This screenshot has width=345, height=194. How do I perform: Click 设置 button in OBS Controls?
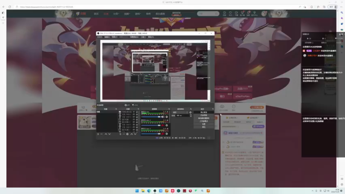click(x=204, y=124)
